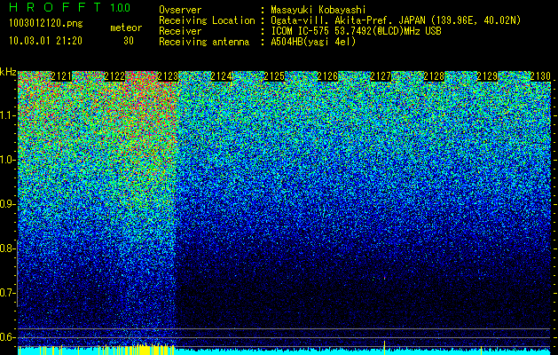This screenshot has height=355, width=558.
Task: Click the 0.9 frequency axis label
Action: [x=7, y=204]
